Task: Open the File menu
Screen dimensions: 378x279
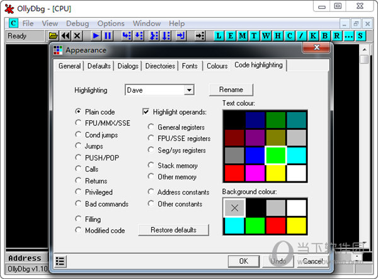Action: click(x=28, y=23)
